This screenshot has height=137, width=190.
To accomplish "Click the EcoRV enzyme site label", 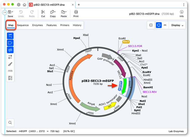I will pos(147,72).
